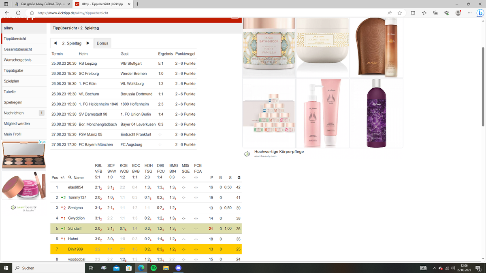This screenshot has height=273, width=486.
Task: Open Microsoft Store from taskbar
Action: click(129, 268)
